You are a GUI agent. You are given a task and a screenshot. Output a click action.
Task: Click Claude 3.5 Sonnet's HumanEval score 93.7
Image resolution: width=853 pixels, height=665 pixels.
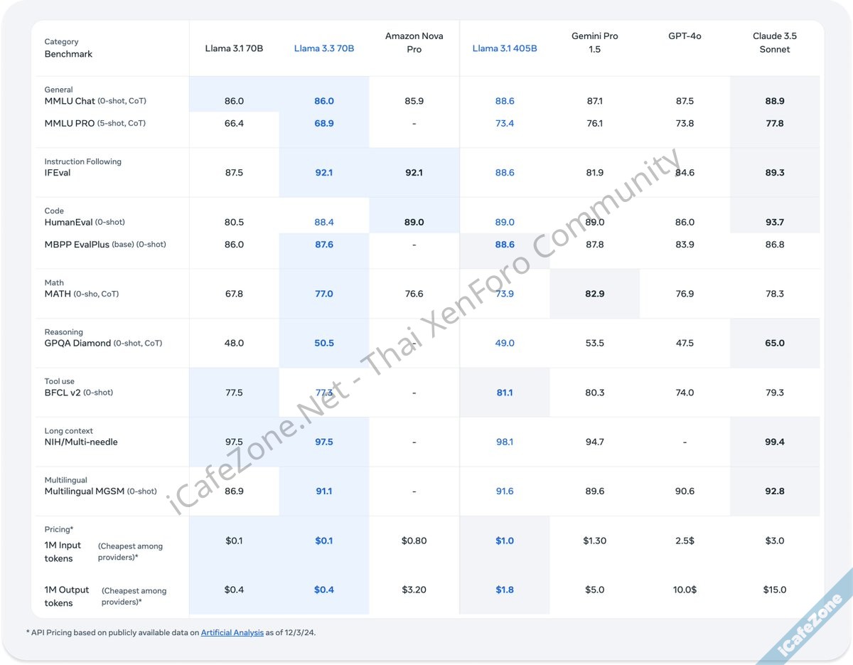point(774,222)
